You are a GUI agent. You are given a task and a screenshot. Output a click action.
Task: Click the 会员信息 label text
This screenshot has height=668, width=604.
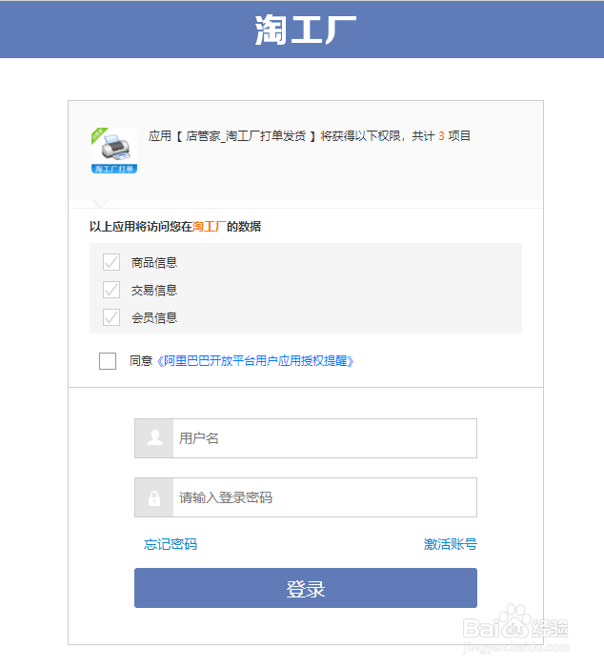tap(154, 317)
